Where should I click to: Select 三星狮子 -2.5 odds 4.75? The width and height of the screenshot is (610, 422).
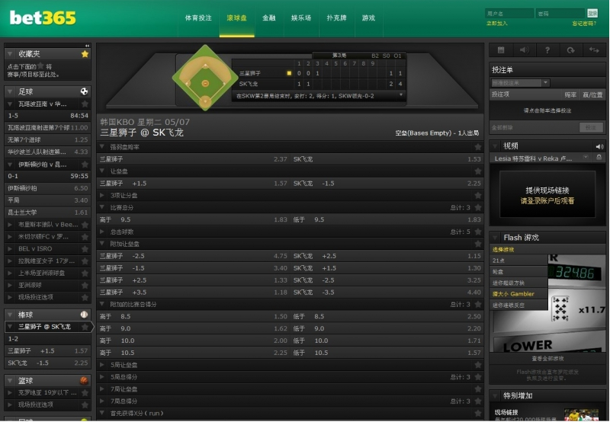[x=194, y=256]
